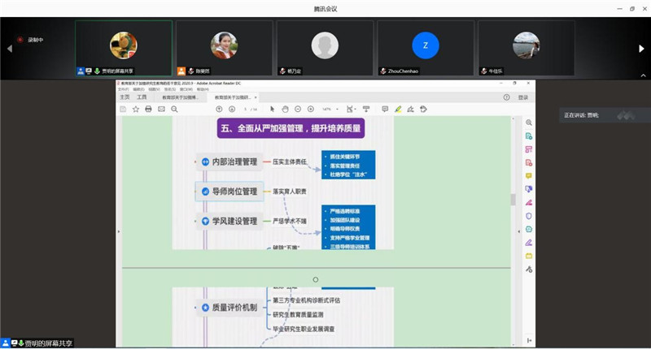Open the 147% zoom level dropdown

[329, 109]
